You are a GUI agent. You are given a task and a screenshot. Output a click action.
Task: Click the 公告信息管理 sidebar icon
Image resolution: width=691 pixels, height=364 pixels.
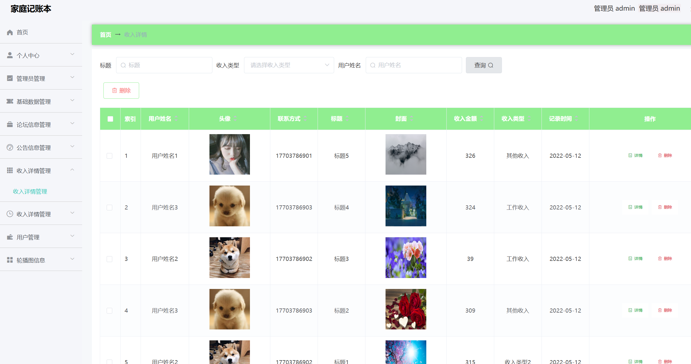(10, 147)
